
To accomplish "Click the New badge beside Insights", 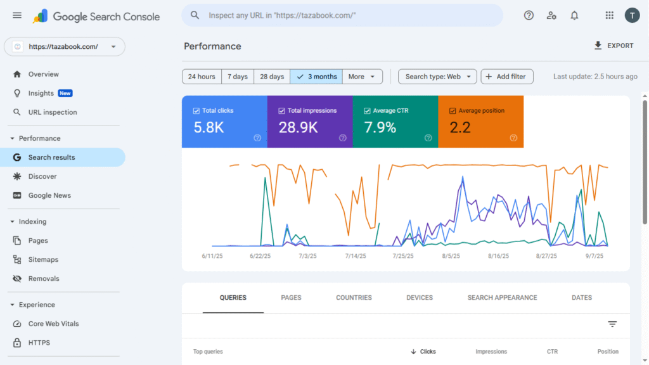I will point(65,93).
